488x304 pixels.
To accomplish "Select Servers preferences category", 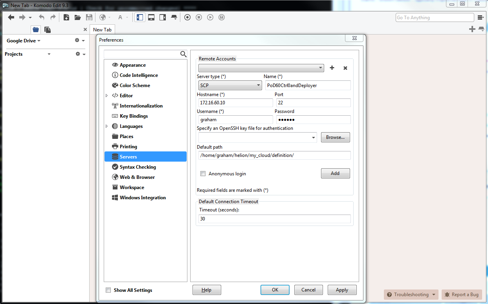I will [145, 157].
